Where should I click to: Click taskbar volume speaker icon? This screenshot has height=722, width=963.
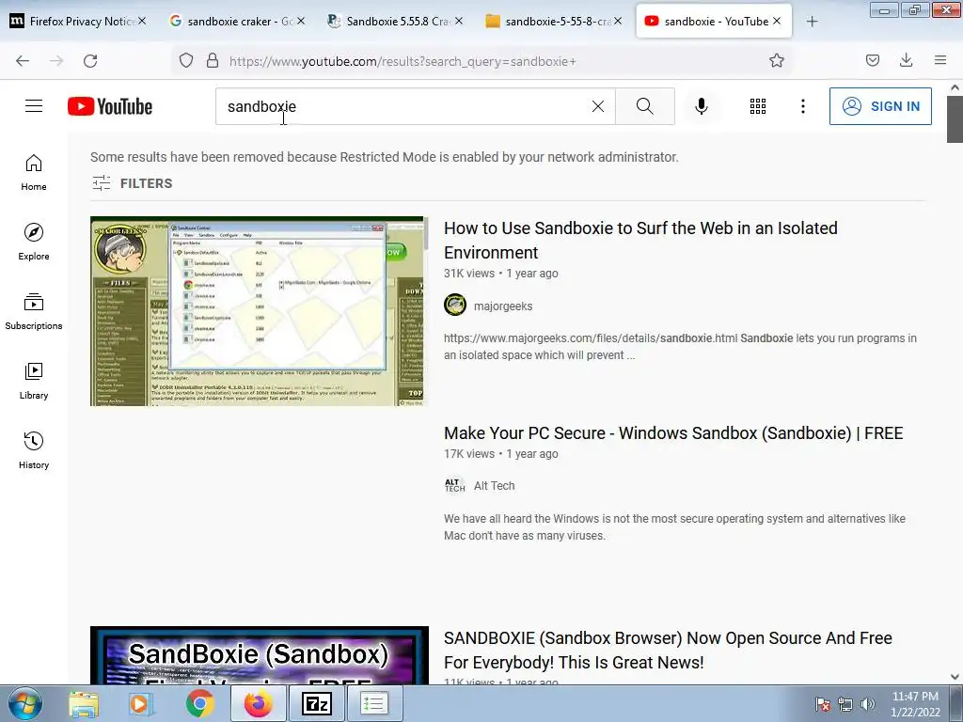pyautogui.click(x=868, y=704)
